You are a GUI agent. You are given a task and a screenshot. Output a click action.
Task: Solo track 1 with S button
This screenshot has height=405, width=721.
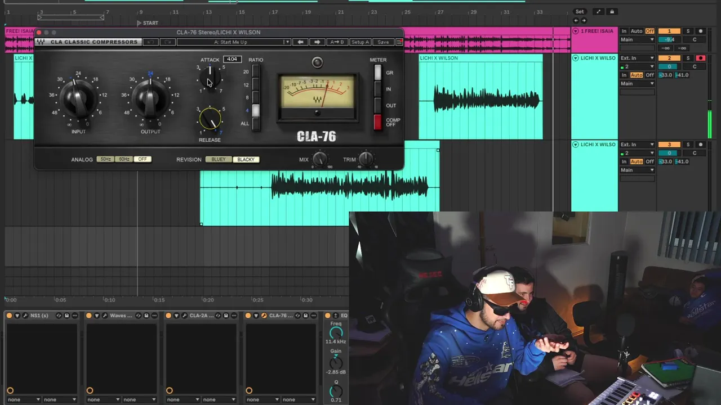tap(688, 31)
